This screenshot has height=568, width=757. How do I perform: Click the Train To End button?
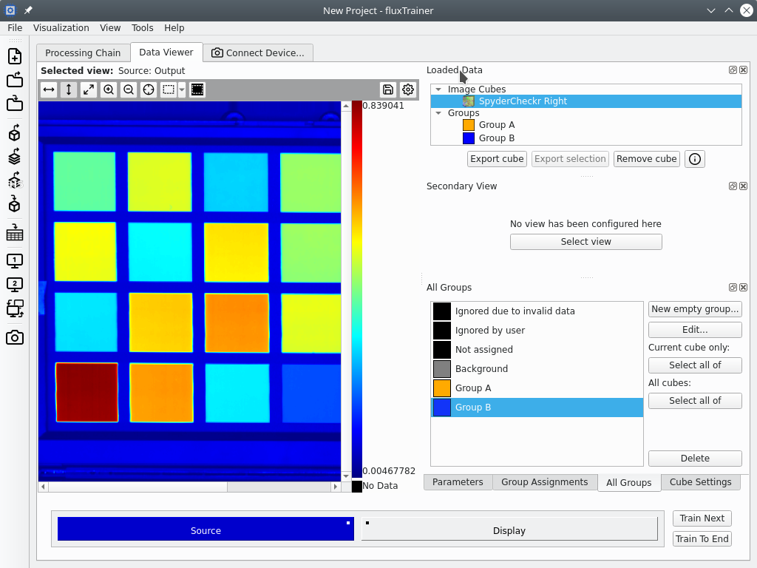pyautogui.click(x=702, y=539)
